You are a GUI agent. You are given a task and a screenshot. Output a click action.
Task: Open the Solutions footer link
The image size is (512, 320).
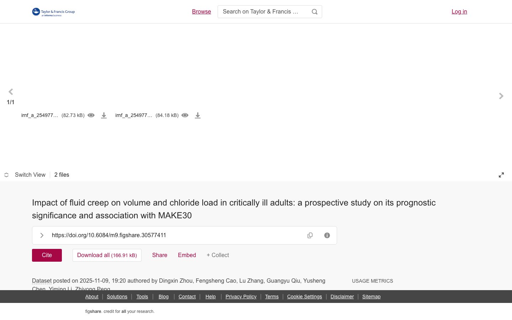[117, 297]
